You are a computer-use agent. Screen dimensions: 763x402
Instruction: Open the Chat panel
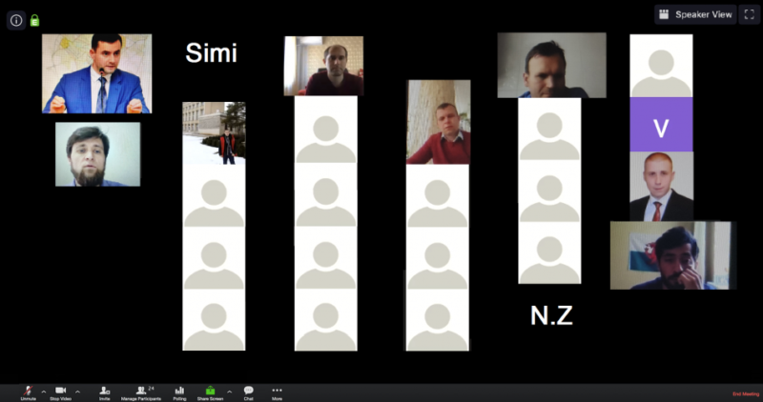248,392
